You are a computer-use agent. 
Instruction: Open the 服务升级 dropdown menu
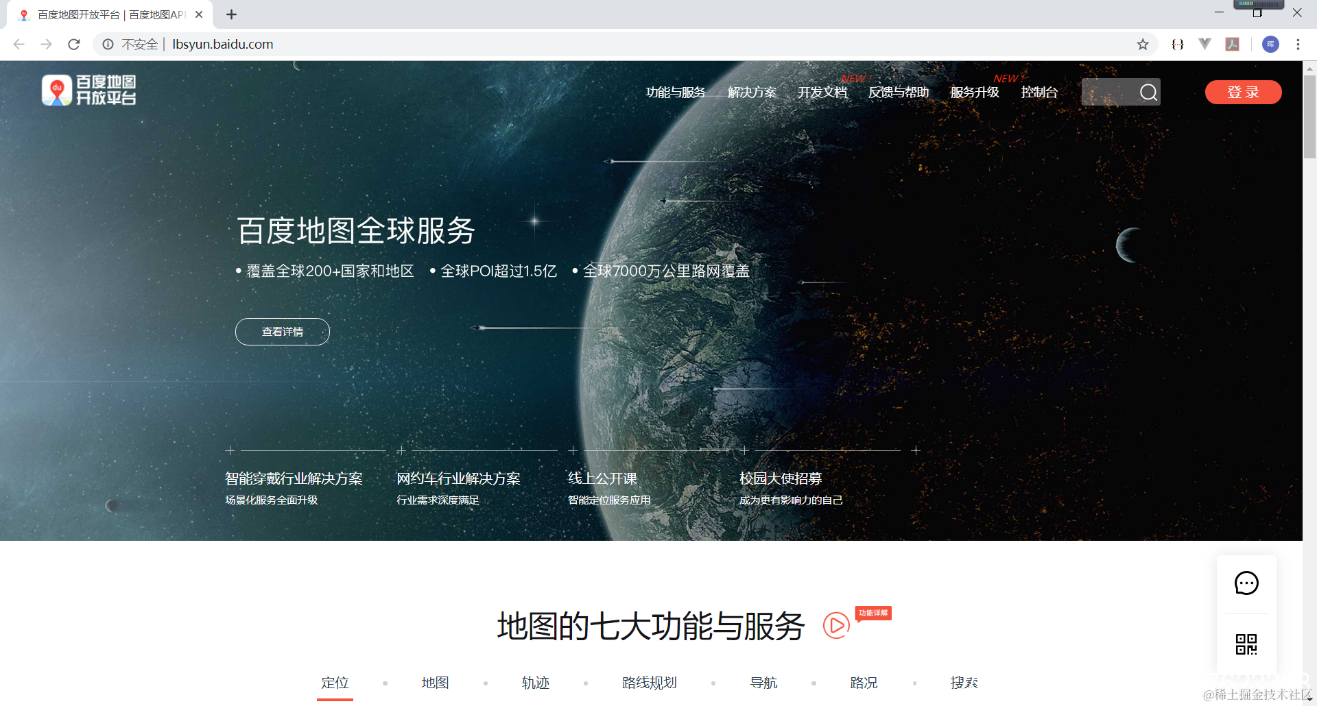tap(975, 92)
